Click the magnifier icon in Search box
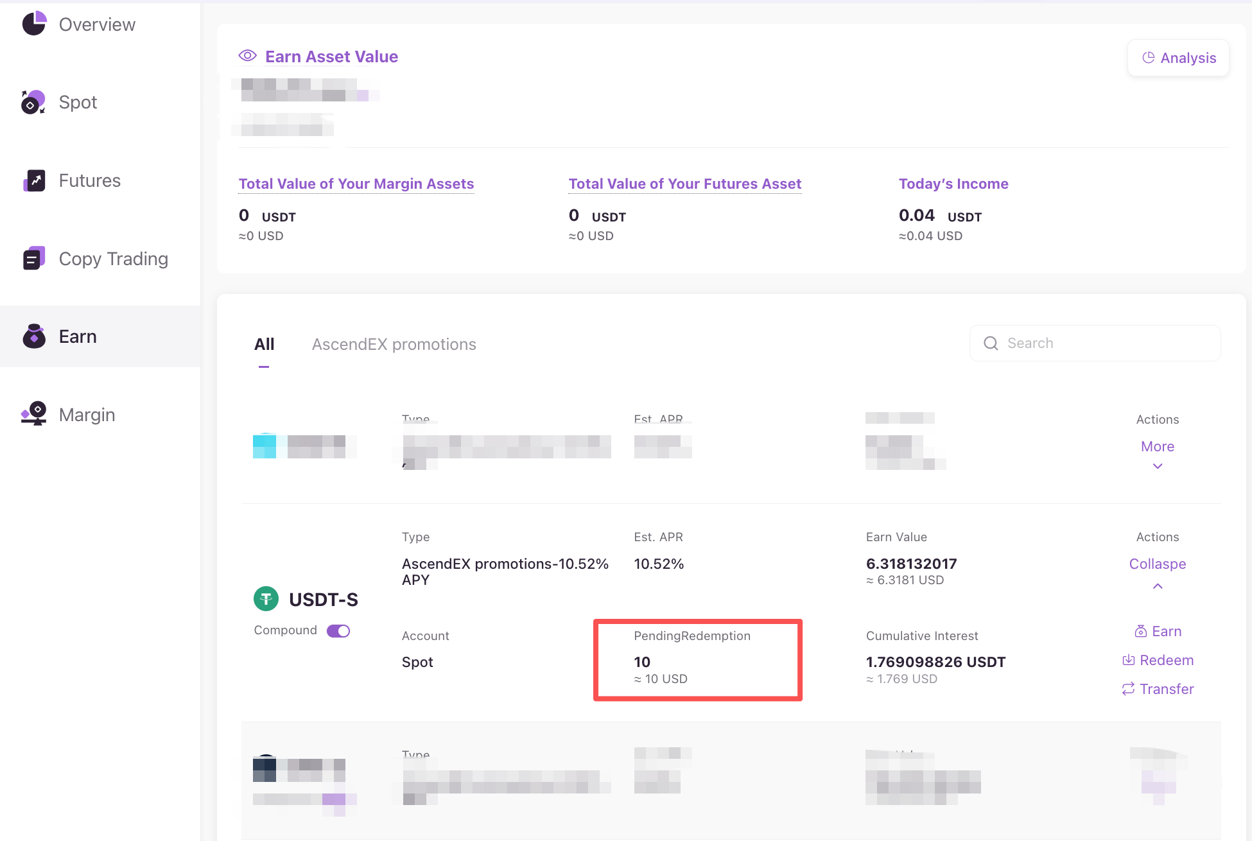Screen dimensions: 1252x841 (x=991, y=343)
